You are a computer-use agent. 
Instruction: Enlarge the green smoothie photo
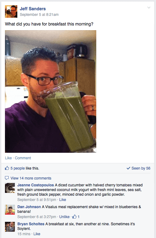[x=50, y=91]
